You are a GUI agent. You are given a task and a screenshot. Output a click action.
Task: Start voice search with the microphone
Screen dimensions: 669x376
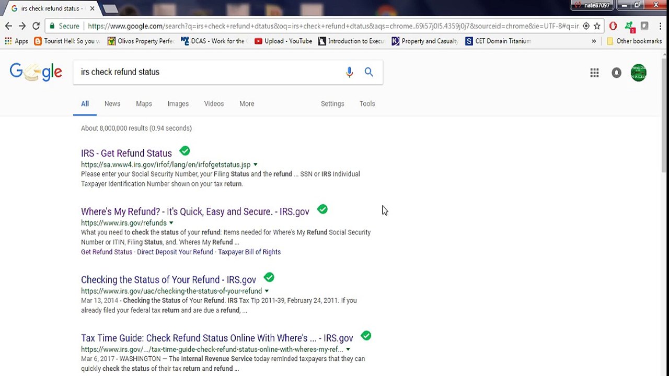(x=349, y=72)
